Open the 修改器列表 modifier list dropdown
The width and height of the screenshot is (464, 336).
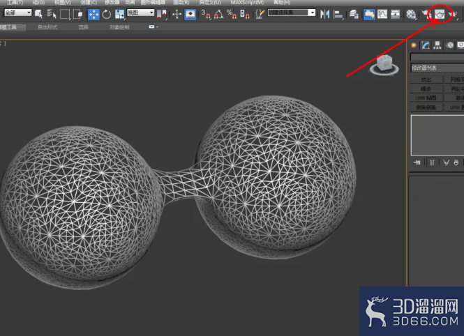[437, 68]
